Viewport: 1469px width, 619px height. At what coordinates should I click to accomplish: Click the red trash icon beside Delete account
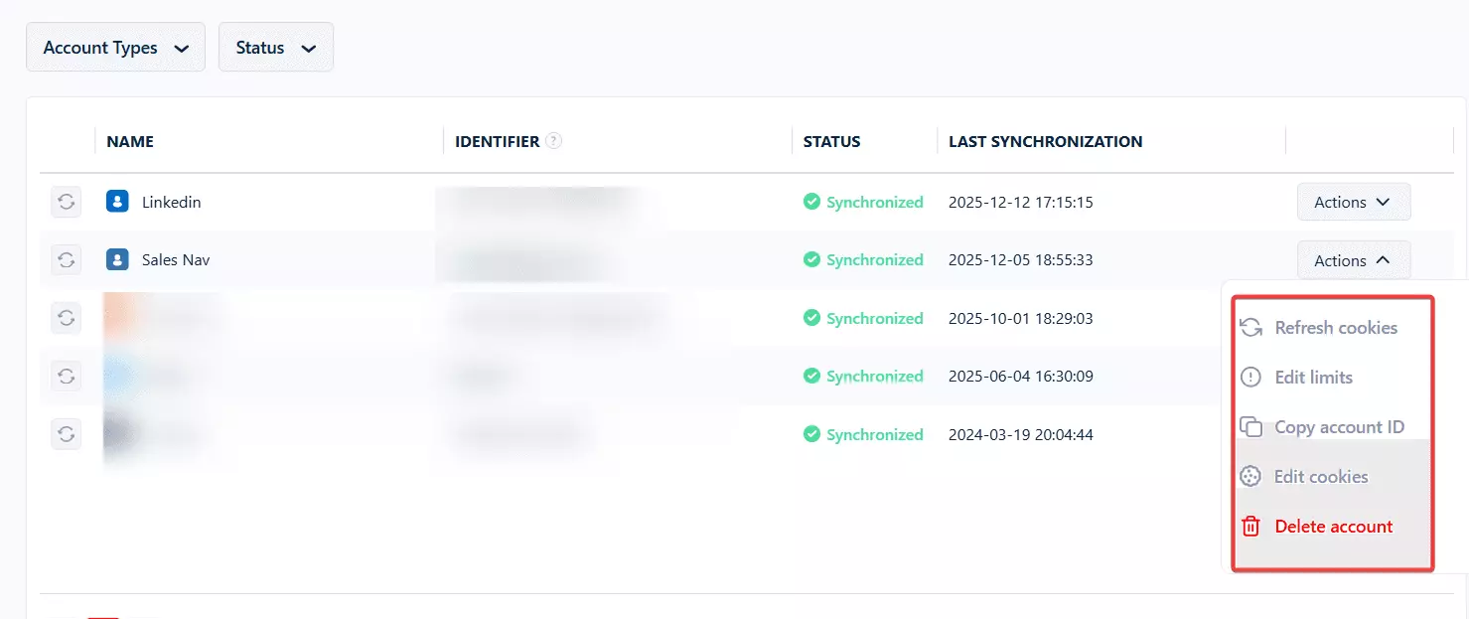pos(1250,526)
